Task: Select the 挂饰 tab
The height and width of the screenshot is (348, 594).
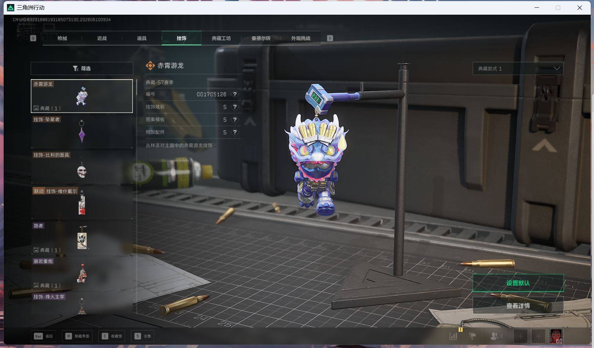Action: click(182, 38)
